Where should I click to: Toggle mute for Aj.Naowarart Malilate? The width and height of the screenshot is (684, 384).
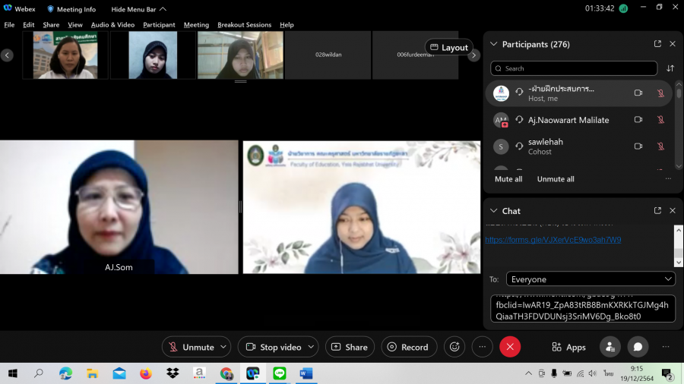click(660, 120)
